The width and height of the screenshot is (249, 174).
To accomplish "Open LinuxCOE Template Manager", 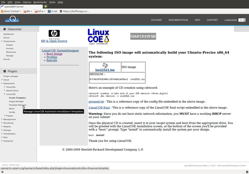I will point(17,105).
